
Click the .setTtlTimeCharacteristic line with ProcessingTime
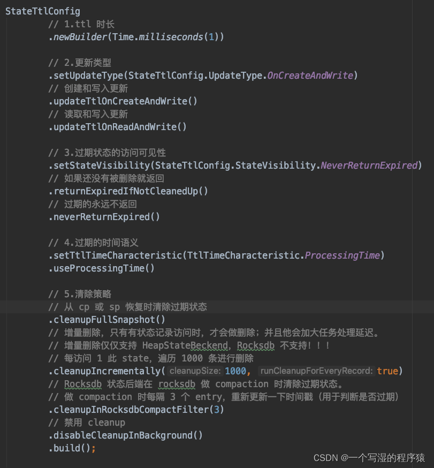tap(217, 255)
